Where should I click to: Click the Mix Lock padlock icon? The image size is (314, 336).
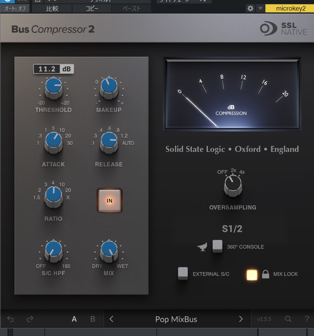[x=266, y=274]
